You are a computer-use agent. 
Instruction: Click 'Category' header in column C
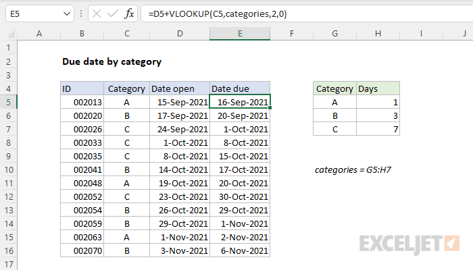[127, 88]
